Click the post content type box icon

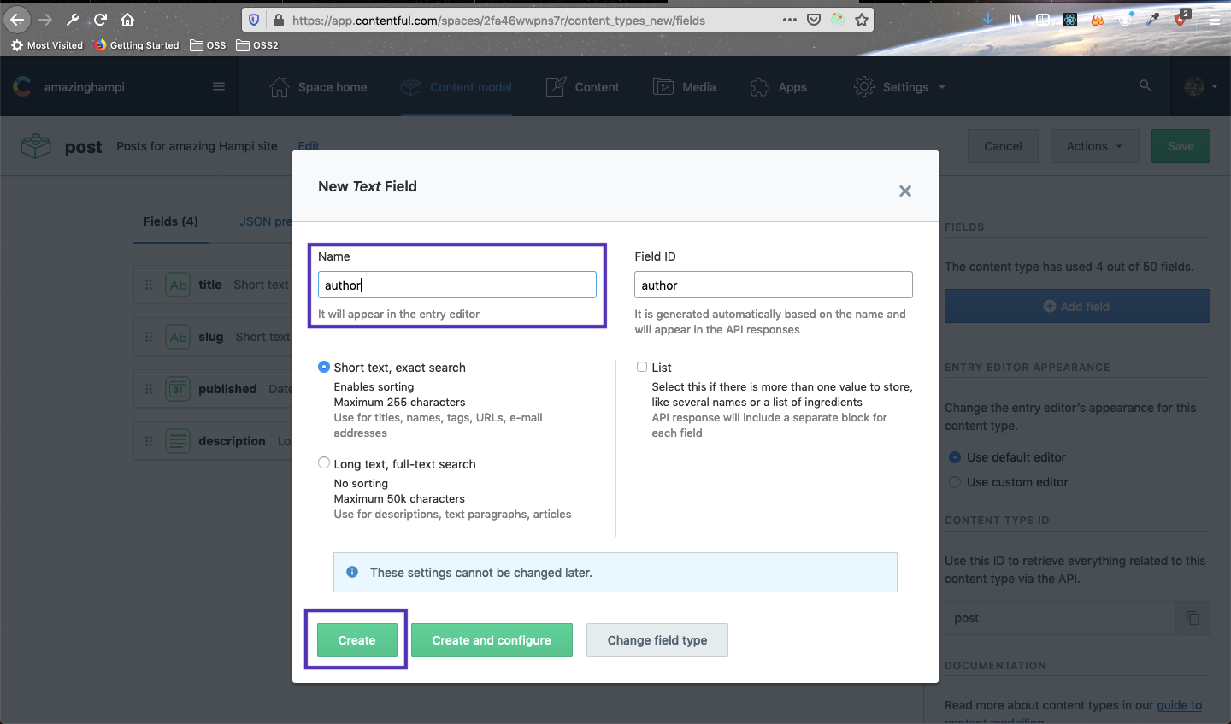pyautogui.click(x=36, y=146)
